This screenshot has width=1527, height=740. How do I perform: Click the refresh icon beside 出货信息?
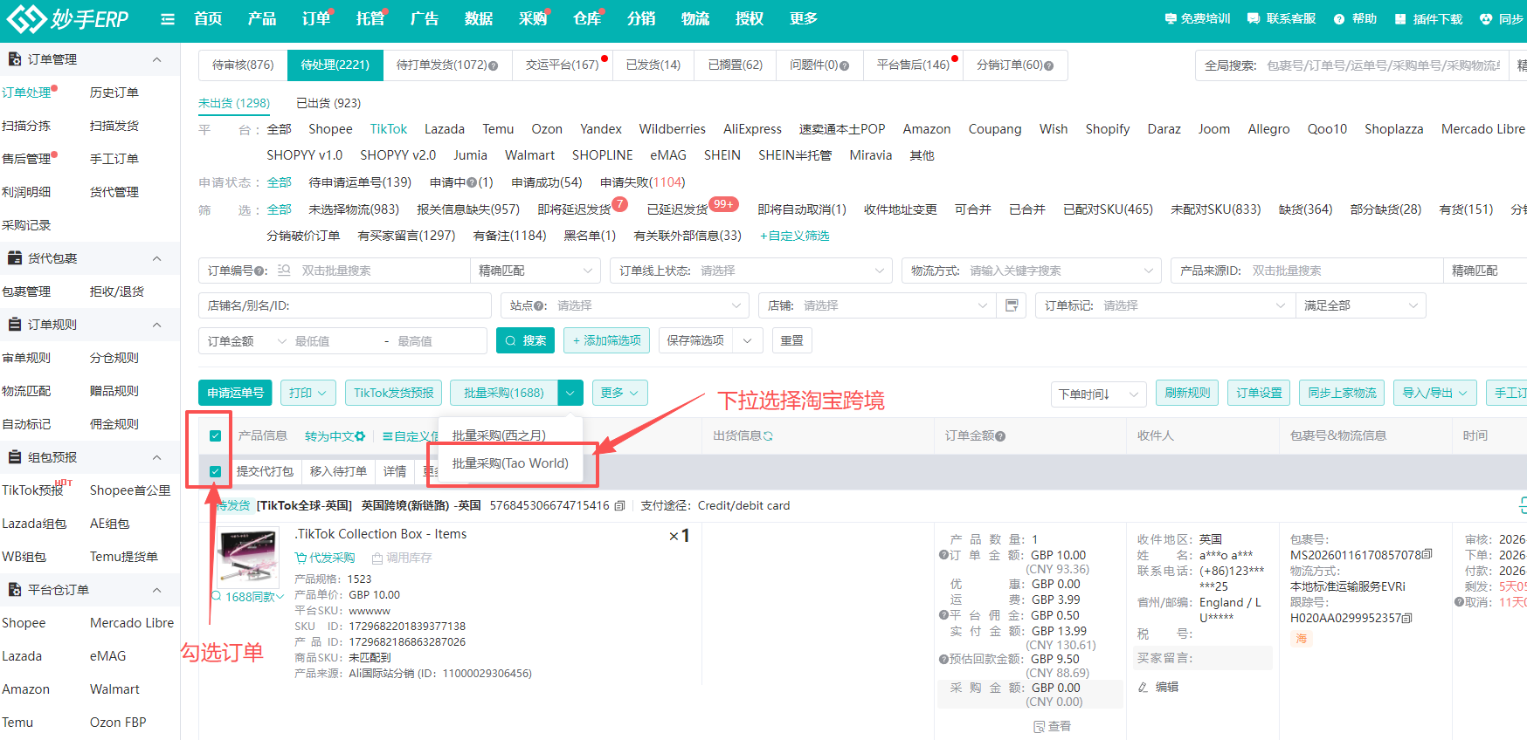click(x=768, y=436)
